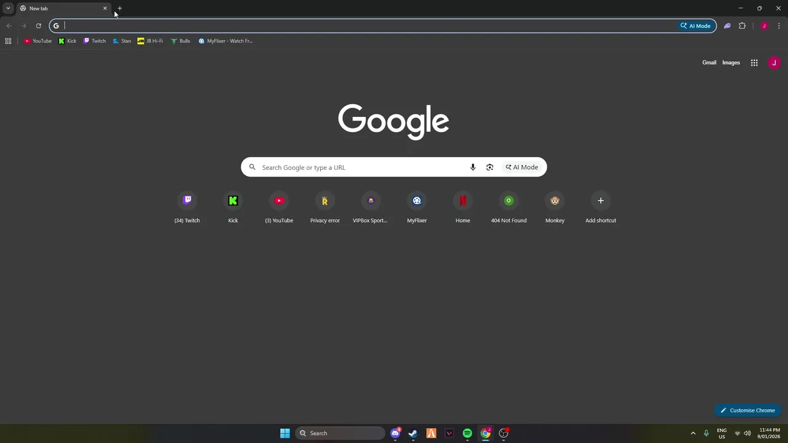Open the Privacy error shortcut tile

(325, 208)
